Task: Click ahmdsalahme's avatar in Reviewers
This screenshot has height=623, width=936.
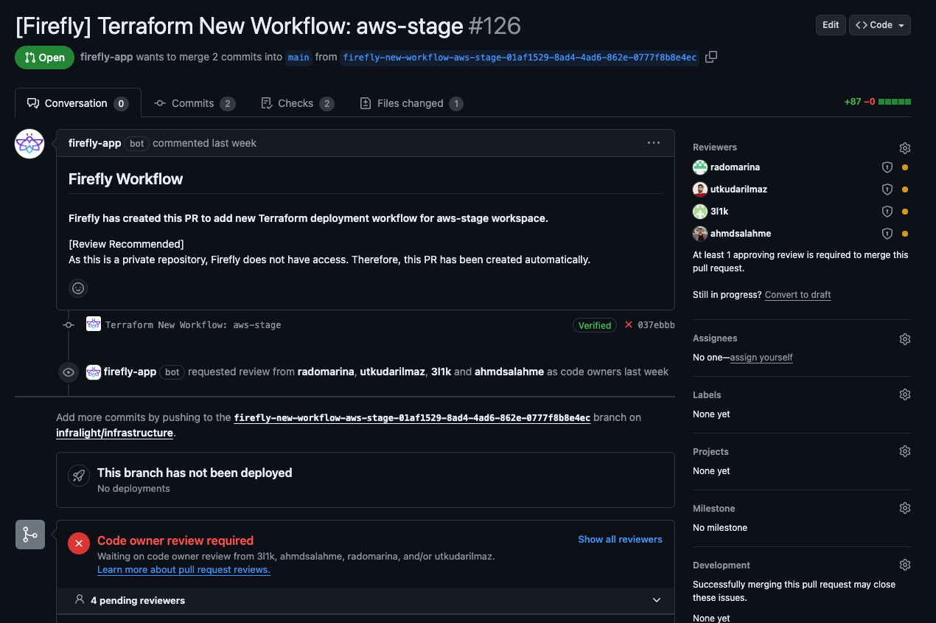Action: pyautogui.click(x=700, y=234)
